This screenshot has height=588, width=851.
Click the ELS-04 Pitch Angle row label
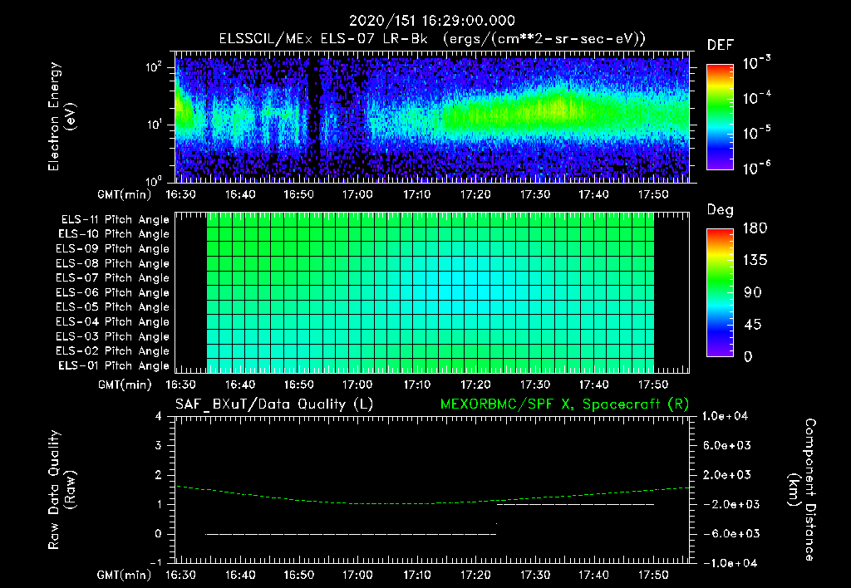click(112, 321)
